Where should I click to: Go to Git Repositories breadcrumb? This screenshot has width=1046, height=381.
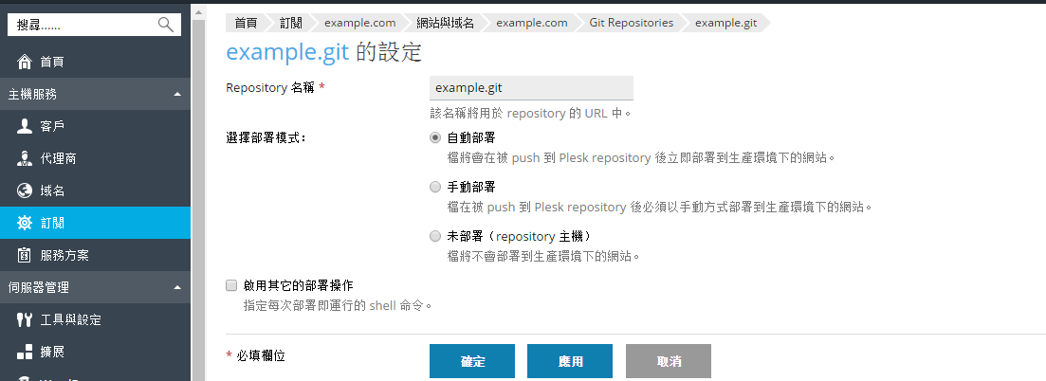pyautogui.click(x=631, y=23)
